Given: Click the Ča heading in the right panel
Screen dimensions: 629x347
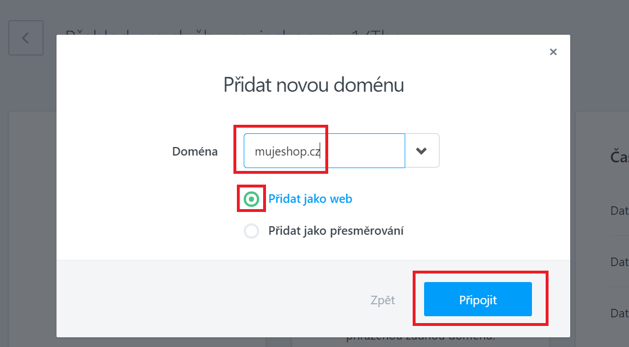Looking at the screenshot, I should tap(619, 157).
